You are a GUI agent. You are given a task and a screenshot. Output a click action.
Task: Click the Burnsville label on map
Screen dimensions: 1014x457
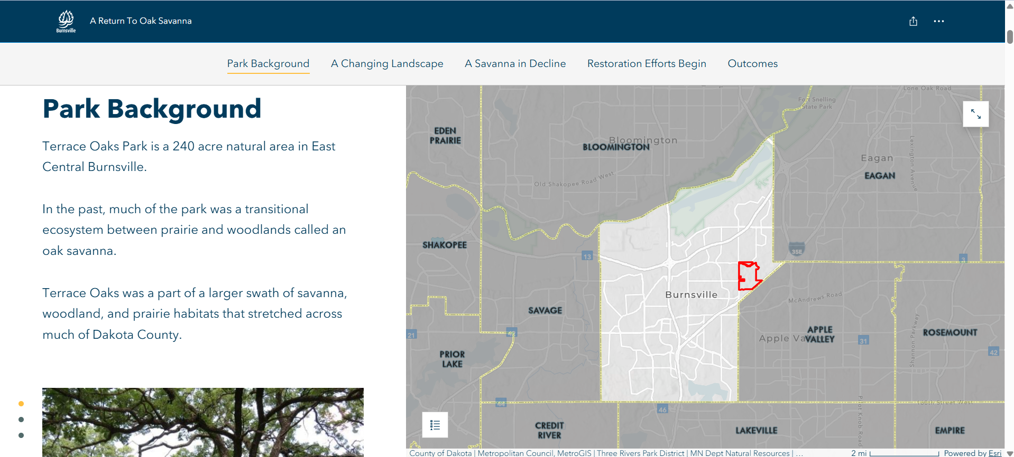coord(691,294)
